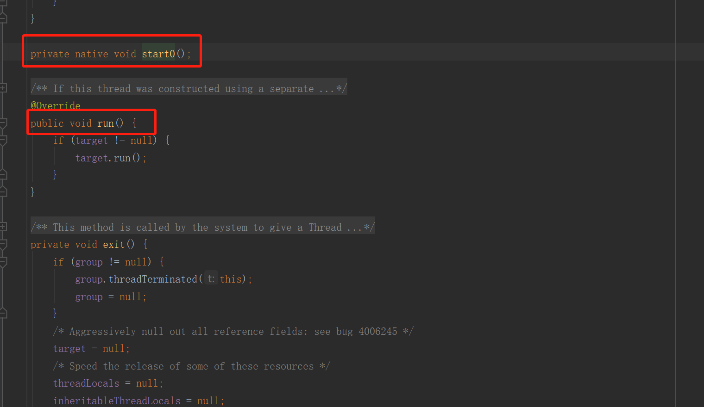Click the 'native' keyword in the start0 declaration
Viewport: 704px width, 407px height.
click(x=92, y=54)
